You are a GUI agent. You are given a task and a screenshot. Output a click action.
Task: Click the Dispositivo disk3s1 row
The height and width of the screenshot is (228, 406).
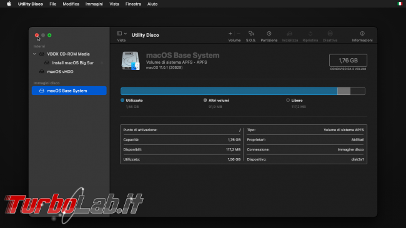point(305,159)
